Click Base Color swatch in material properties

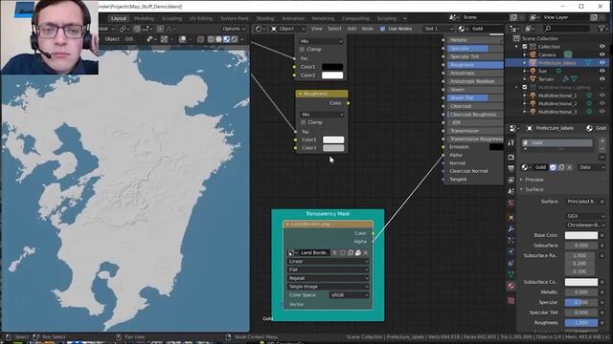581,235
